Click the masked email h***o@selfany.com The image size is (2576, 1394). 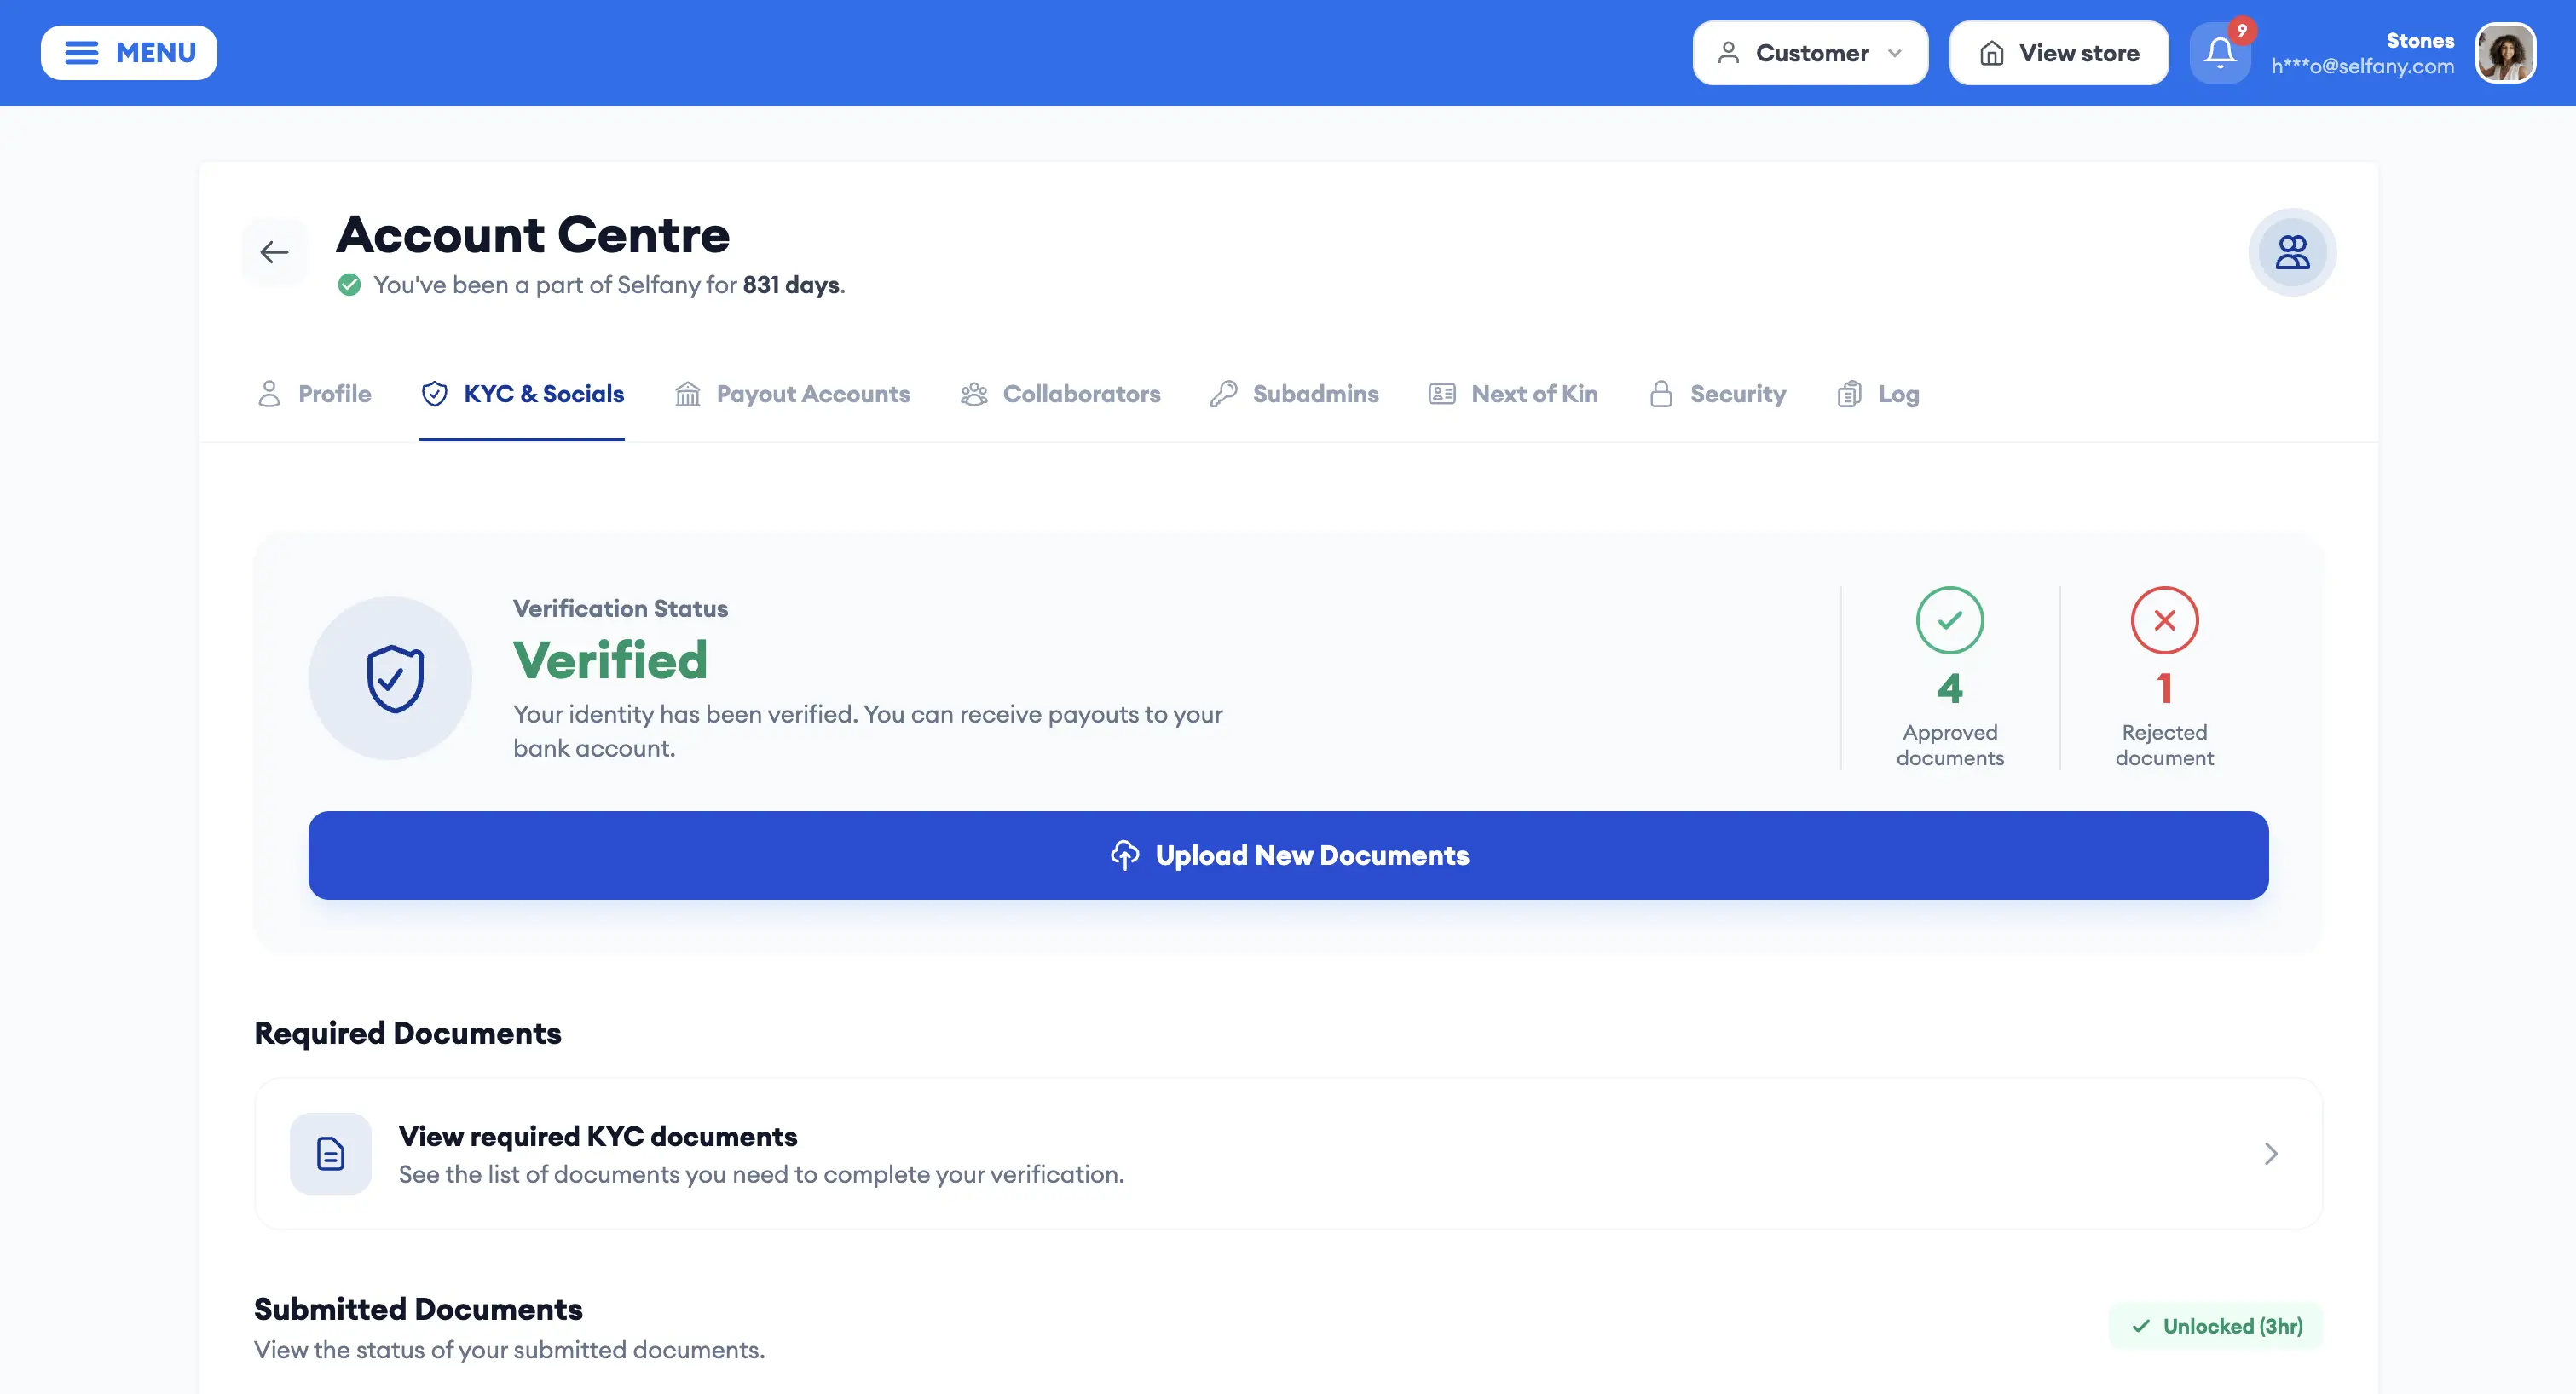point(2362,67)
